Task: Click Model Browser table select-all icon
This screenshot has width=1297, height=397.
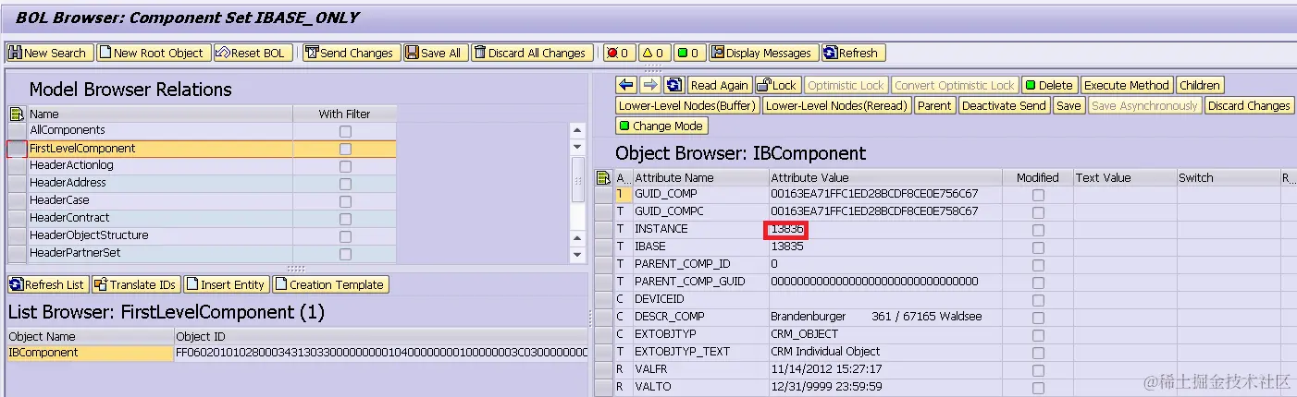Action: 16,114
